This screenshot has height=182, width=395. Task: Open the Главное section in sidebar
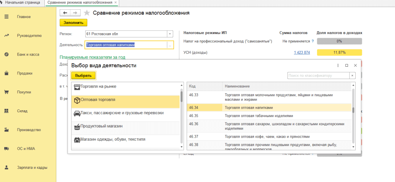click(24, 17)
